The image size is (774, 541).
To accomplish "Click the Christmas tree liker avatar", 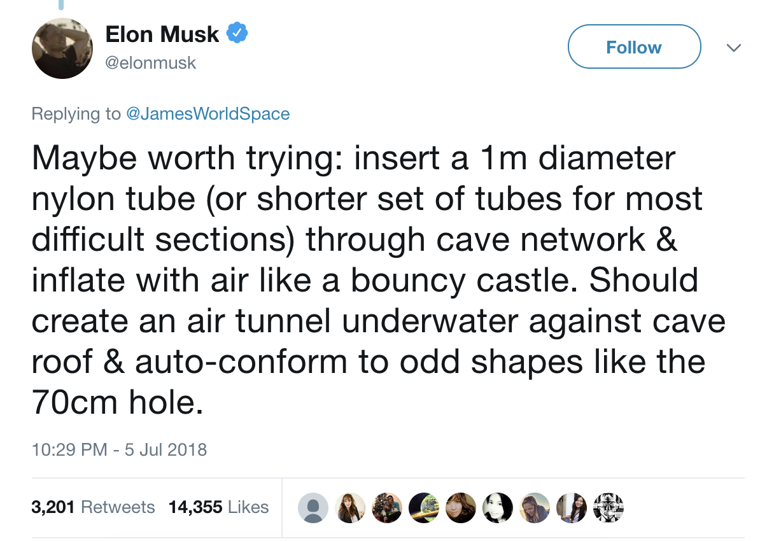I will (x=387, y=508).
